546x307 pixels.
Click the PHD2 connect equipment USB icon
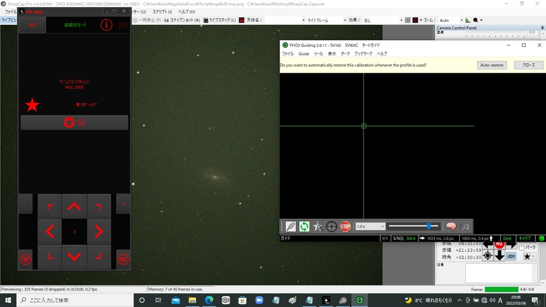(291, 226)
